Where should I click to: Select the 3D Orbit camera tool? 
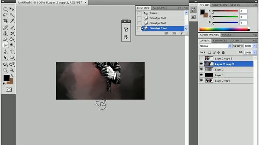click(12, 64)
